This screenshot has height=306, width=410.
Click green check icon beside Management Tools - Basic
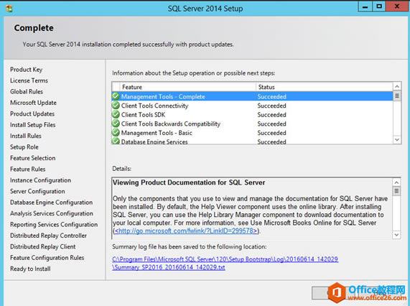click(x=116, y=133)
